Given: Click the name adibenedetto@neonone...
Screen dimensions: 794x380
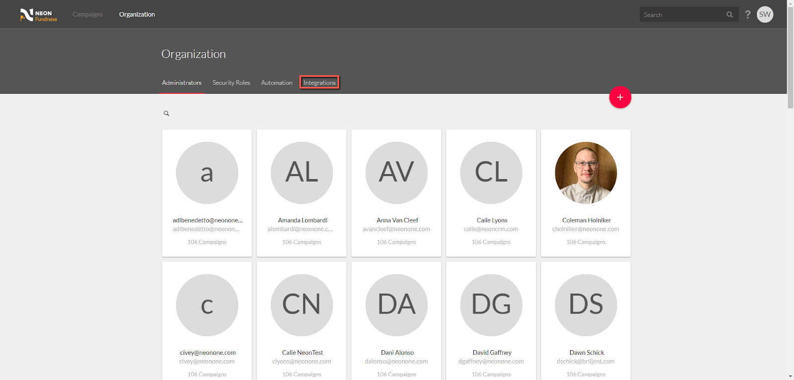Looking at the screenshot, I should [x=207, y=220].
